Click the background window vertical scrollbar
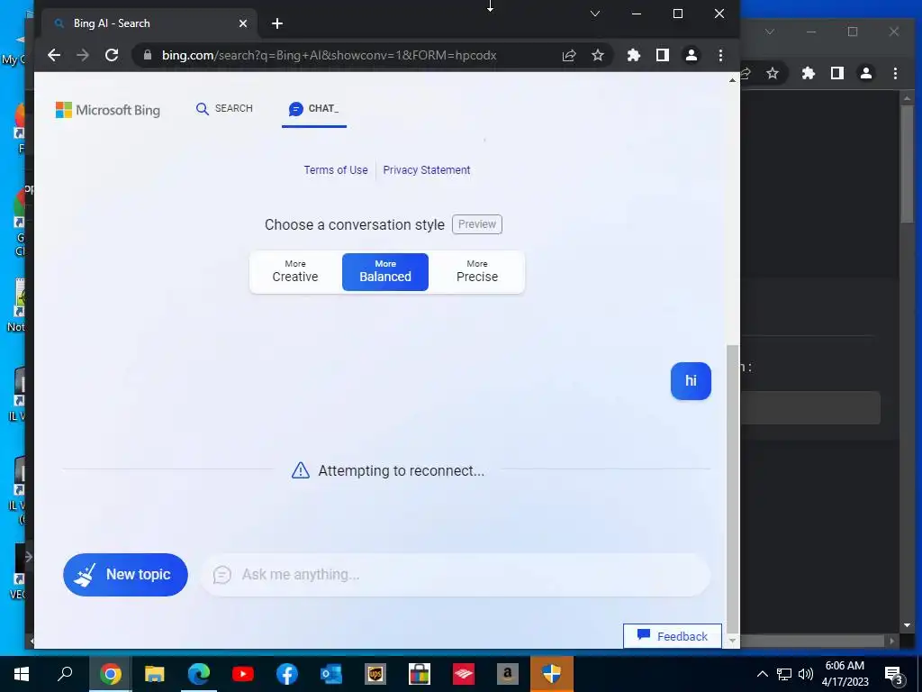Viewport: 922px width, 692px height. point(907,165)
